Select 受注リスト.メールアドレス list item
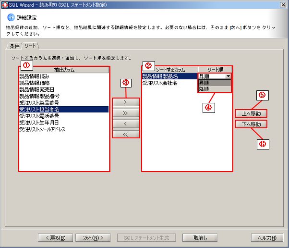 (42, 129)
